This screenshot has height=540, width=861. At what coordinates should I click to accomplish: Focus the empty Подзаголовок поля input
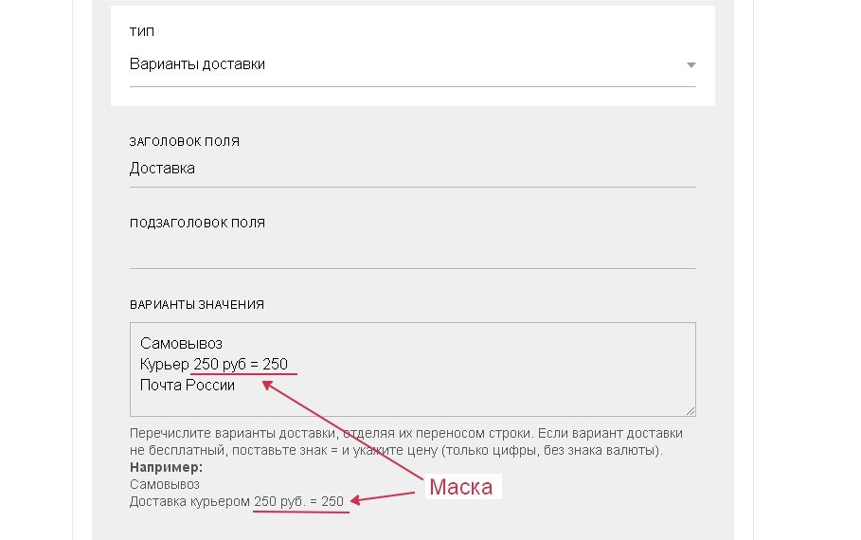(x=412, y=252)
